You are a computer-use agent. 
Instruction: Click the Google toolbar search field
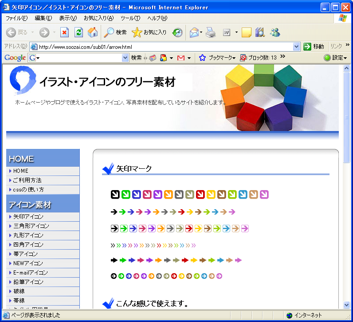point(79,58)
